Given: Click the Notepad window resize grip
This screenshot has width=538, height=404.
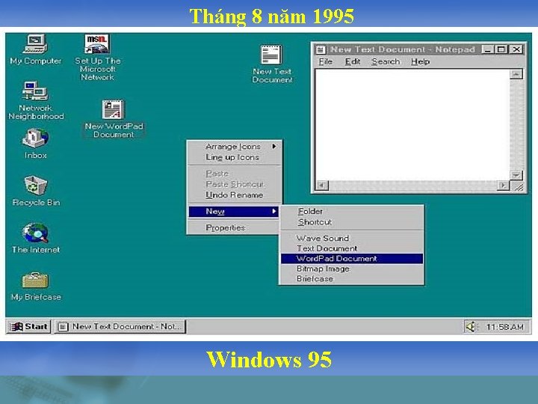Looking at the screenshot, I should [517, 186].
